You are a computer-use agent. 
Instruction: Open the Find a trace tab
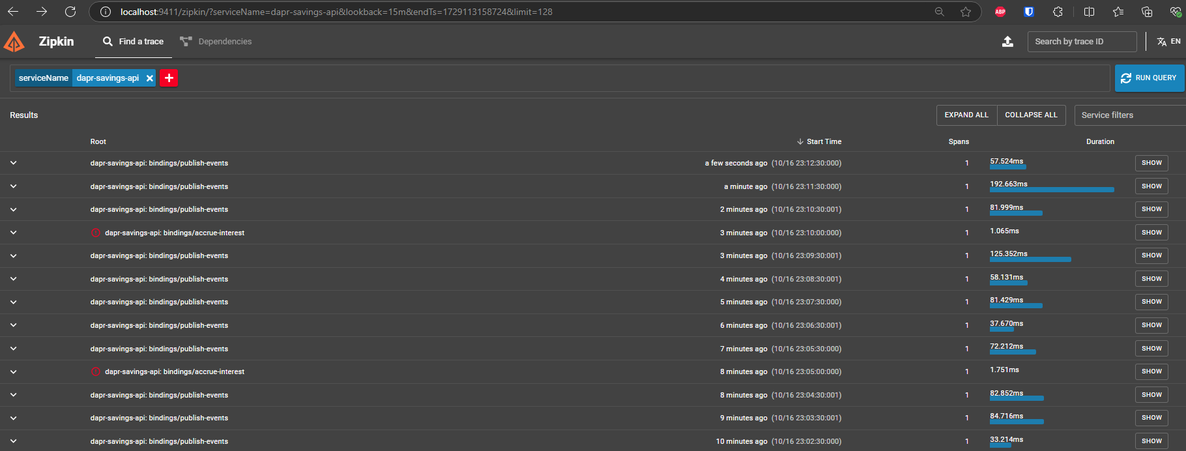pyautogui.click(x=134, y=42)
